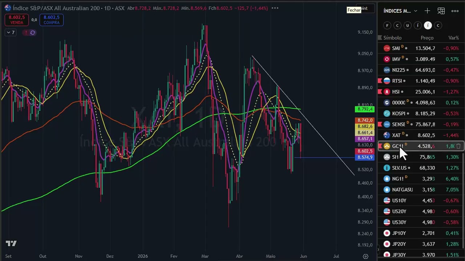Toggle the red flag on SENSE row
This screenshot has width=465, height=261.
pyautogui.click(x=380, y=124)
